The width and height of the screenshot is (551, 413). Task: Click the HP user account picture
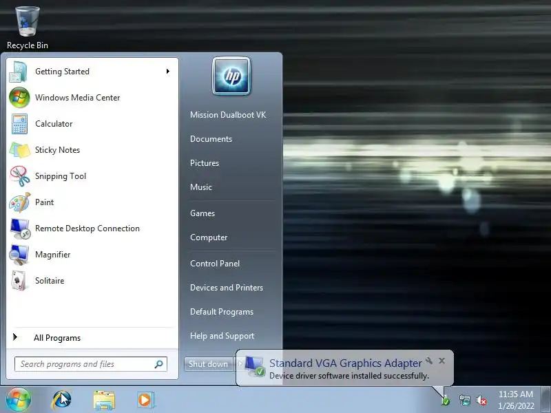point(231,76)
